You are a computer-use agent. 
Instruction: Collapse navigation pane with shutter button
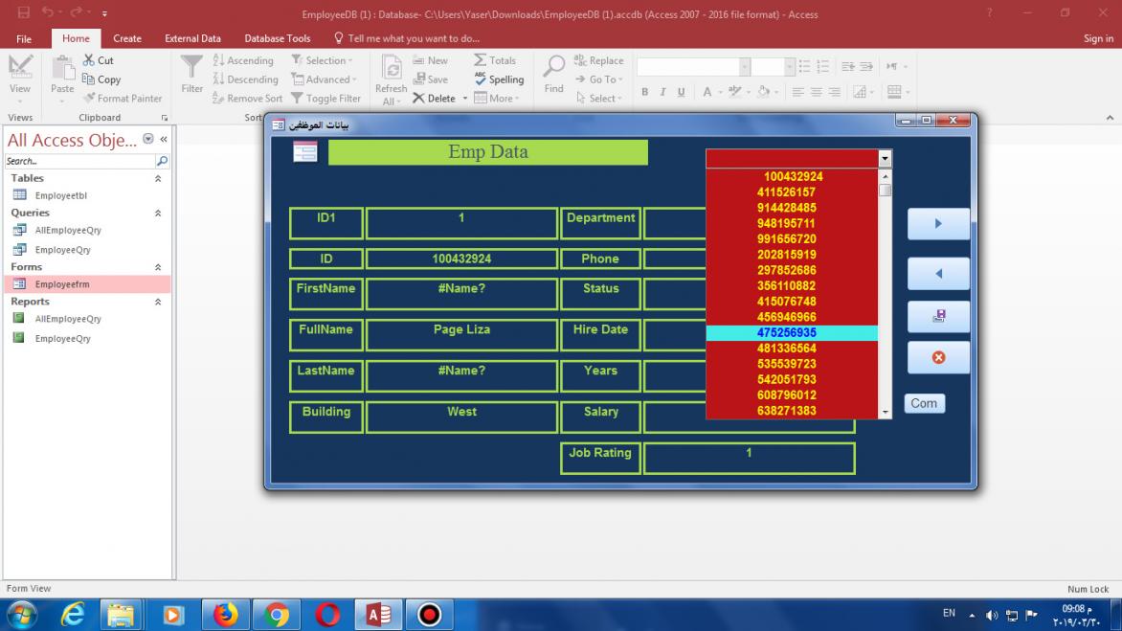click(164, 140)
